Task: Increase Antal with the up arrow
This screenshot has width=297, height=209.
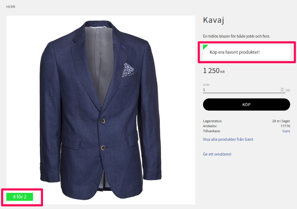Action: [282, 88]
